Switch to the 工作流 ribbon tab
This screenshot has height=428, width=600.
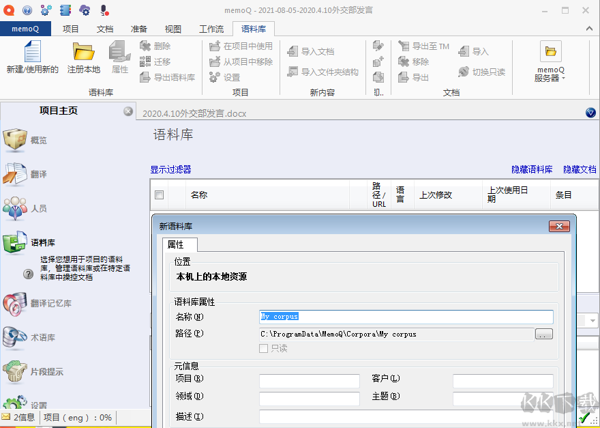tap(211, 29)
